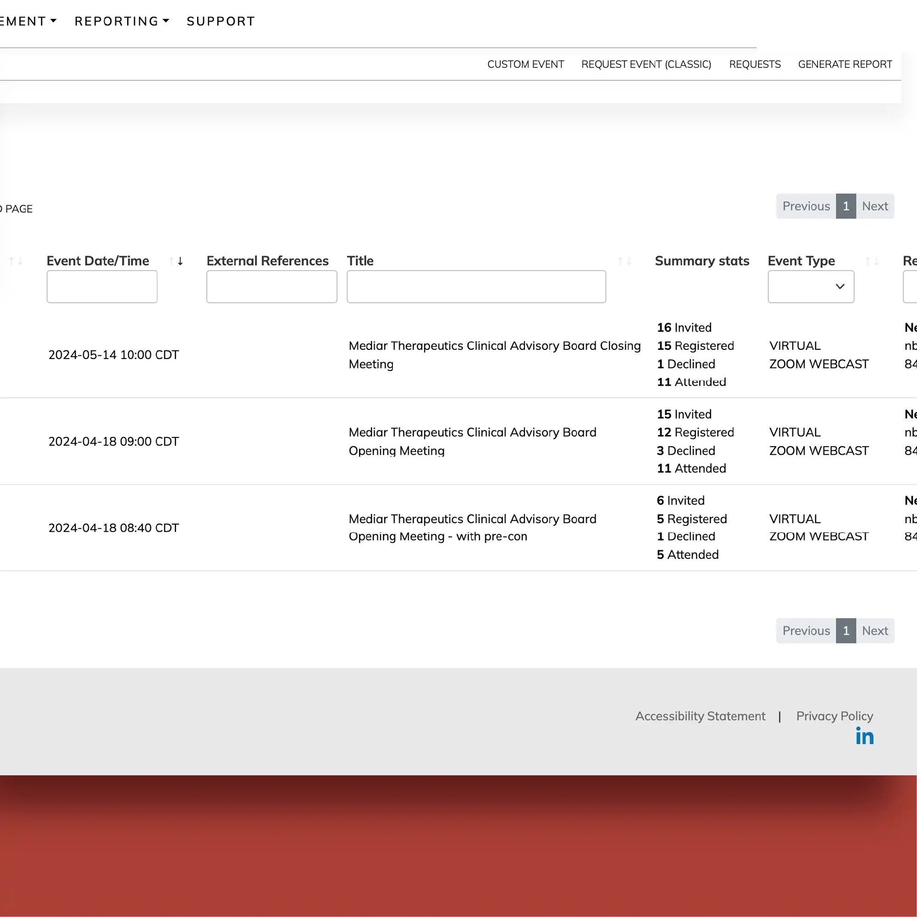This screenshot has width=917, height=917.
Task: Focus the Event Date/Time filter field
Action: tap(102, 287)
